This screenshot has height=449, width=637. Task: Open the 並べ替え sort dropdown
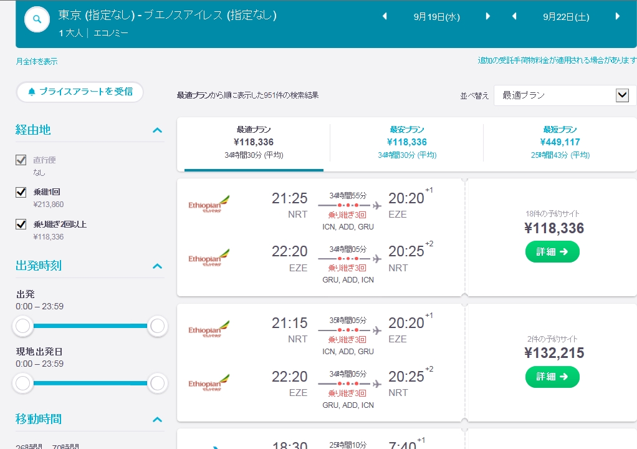click(x=565, y=95)
